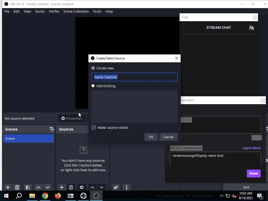Open 7-Zip from taskbar

pos(71,196)
